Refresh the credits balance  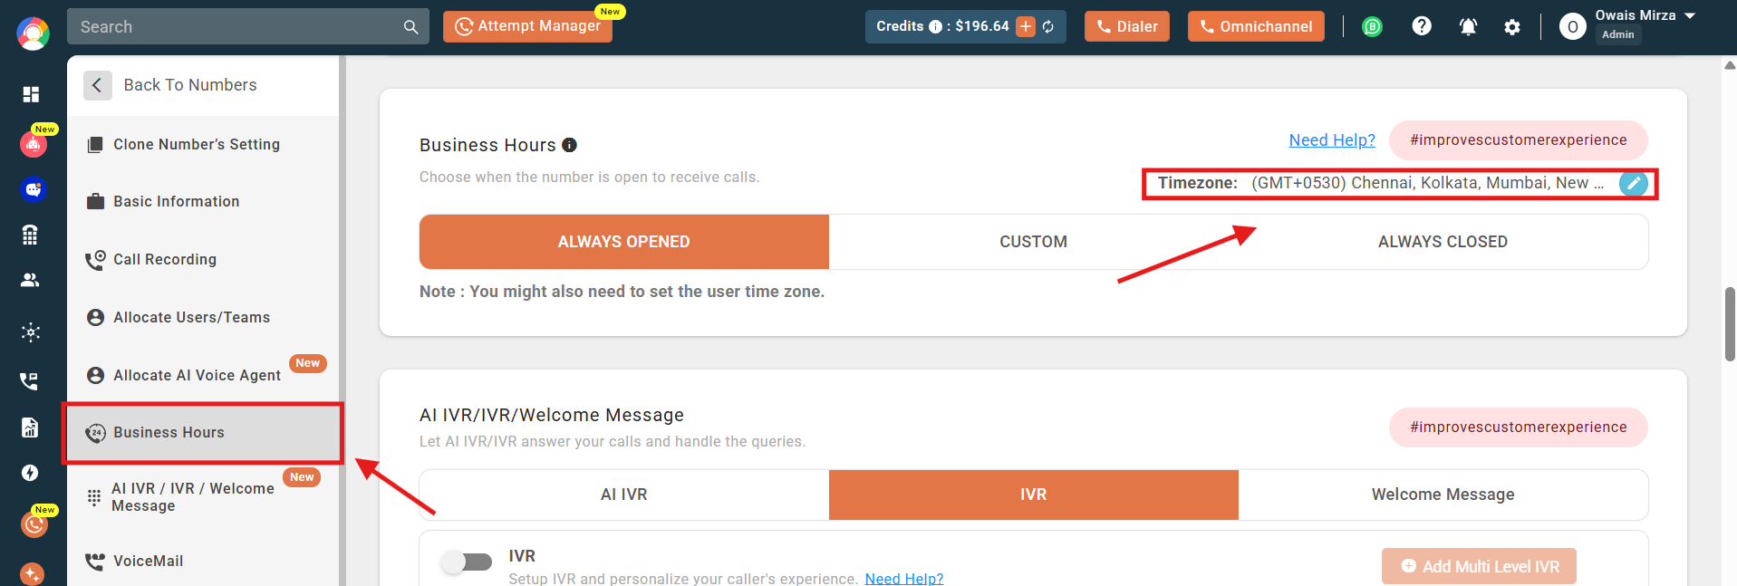click(x=1048, y=26)
